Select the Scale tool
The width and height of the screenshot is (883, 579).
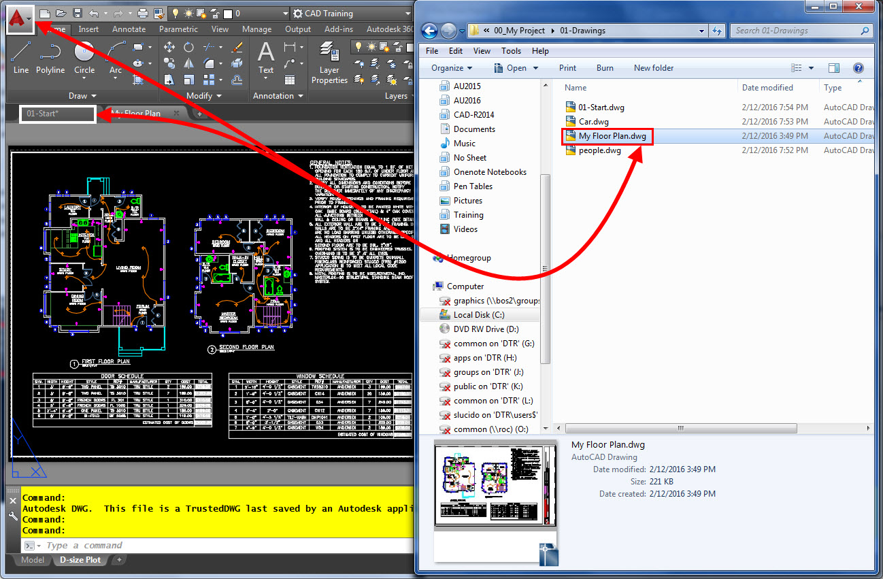coord(189,79)
